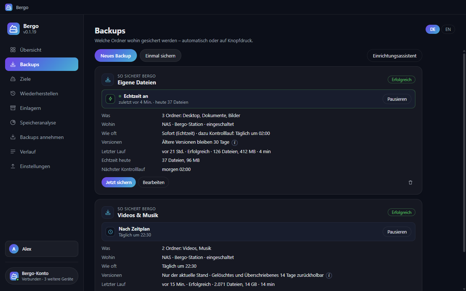Click the Eigene Dateien backup card icon
This screenshot has height=291, width=466.
[108, 80]
